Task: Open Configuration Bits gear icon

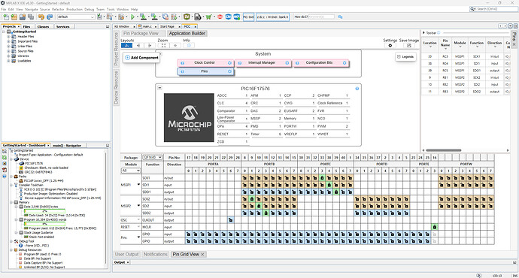Action: pyautogui.click(x=344, y=63)
